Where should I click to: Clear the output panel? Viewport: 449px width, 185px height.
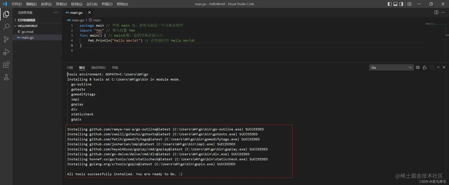[x=418, y=68]
